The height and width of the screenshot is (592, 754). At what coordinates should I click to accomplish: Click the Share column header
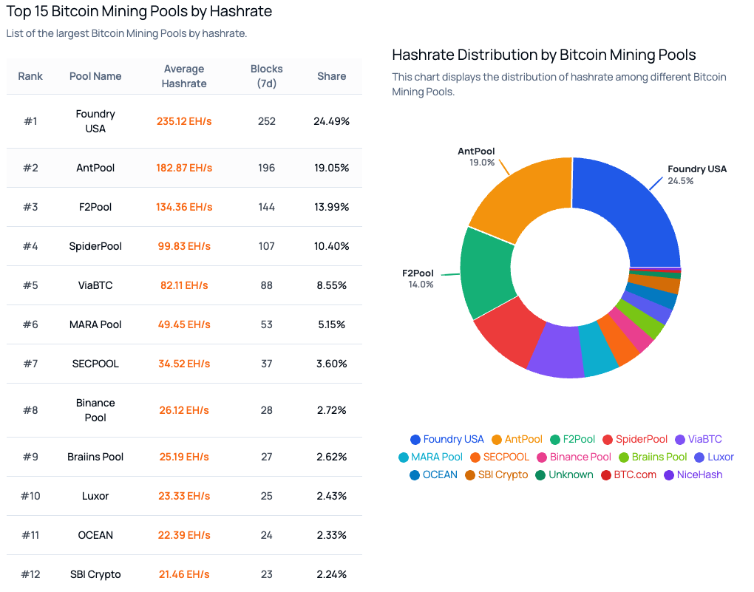pos(331,76)
